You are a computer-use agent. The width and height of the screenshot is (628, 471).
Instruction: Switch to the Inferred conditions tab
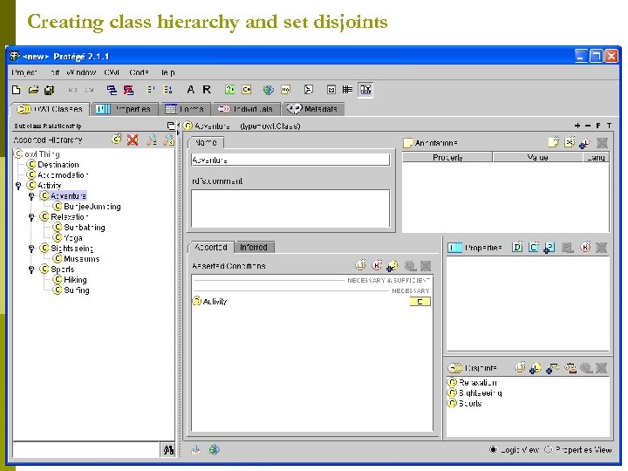254,248
